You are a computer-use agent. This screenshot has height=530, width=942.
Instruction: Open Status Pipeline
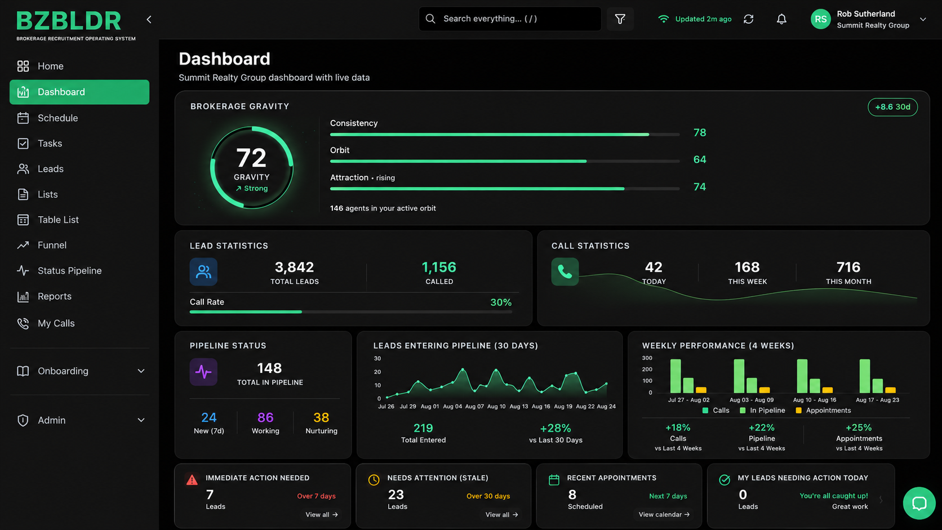[x=79, y=271]
